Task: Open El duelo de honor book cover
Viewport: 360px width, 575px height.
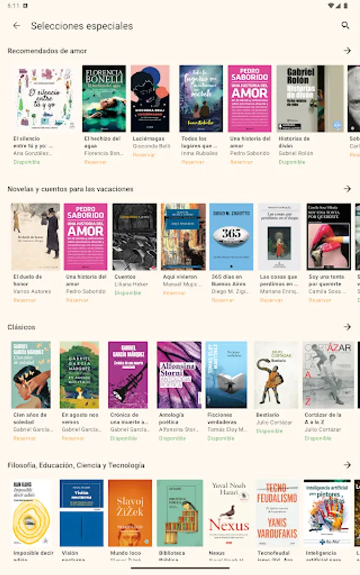Action: coord(35,237)
